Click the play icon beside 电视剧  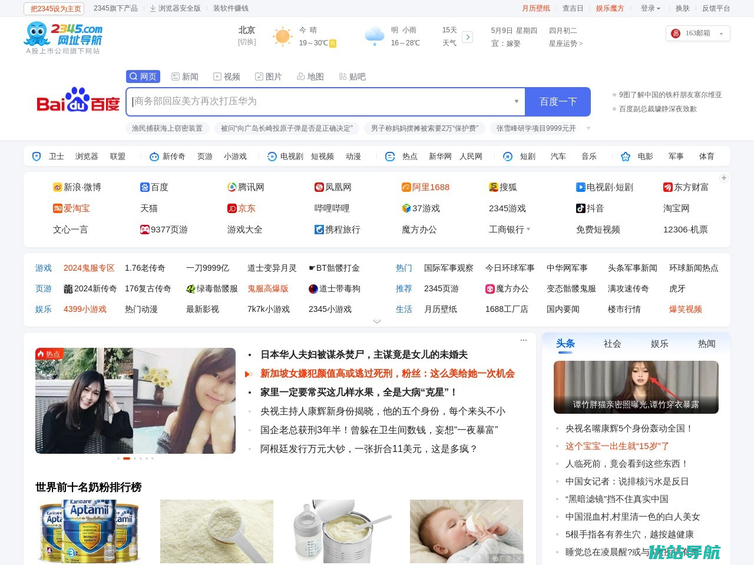pyautogui.click(x=272, y=157)
